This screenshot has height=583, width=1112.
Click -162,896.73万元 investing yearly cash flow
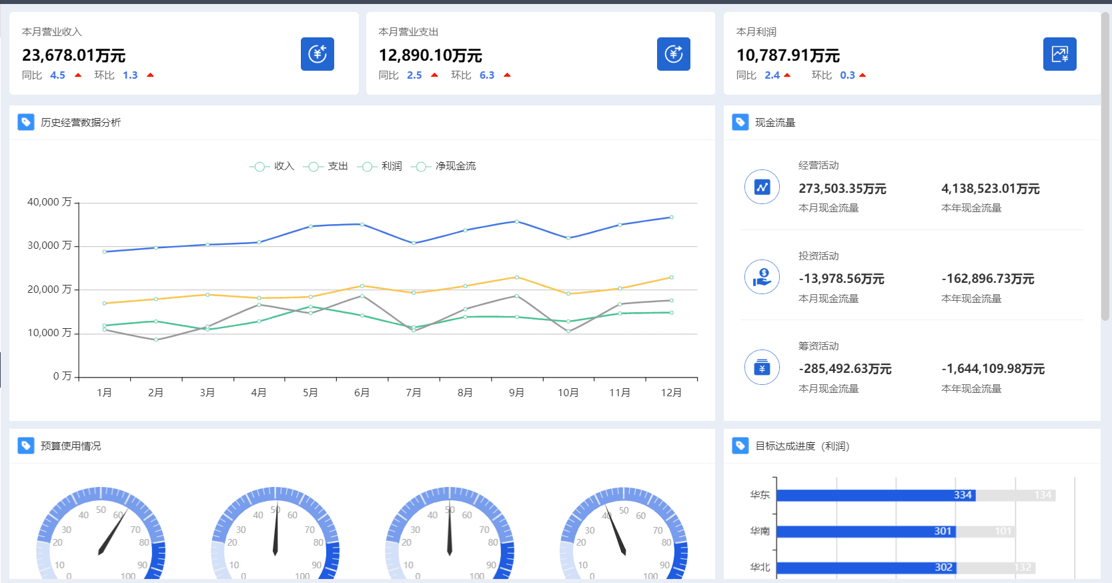click(x=988, y=279)
